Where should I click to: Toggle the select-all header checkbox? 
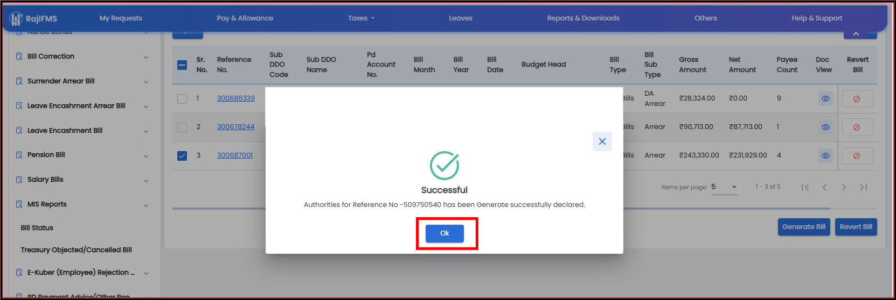(x=182, y=65)
